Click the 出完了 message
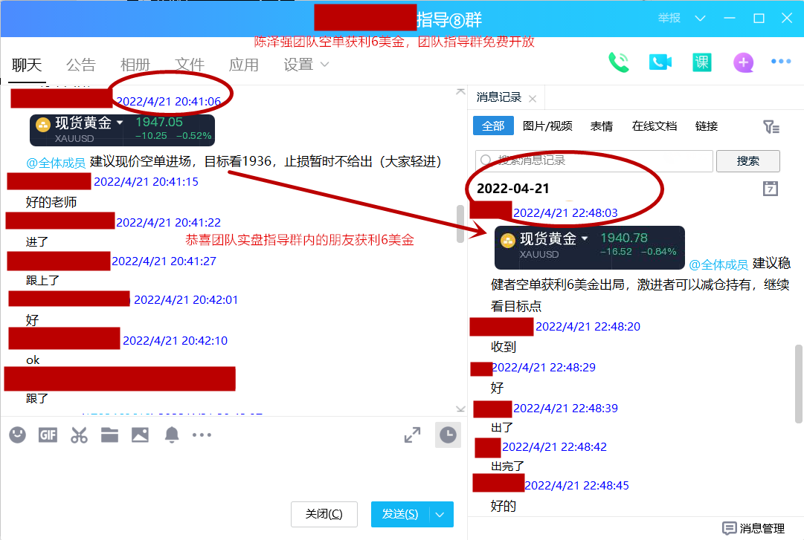Image resolution: width=804 pixels, height=540 pixels. [x=508, y=466]
